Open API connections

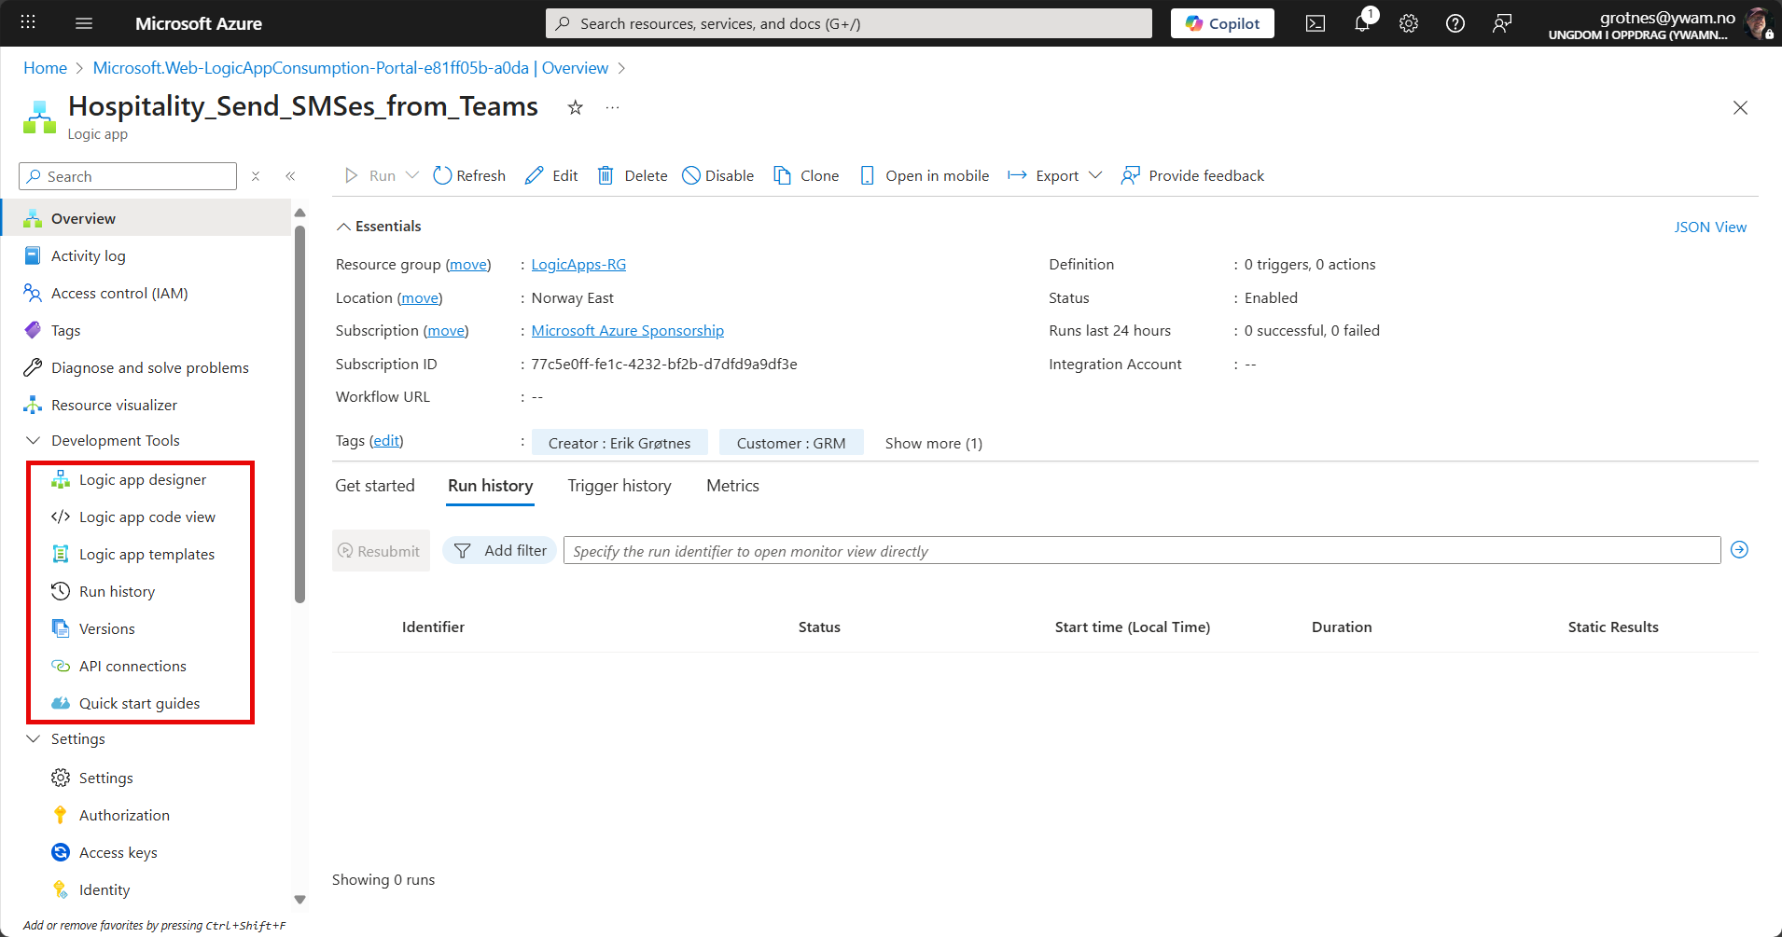(x=132, y=666)
